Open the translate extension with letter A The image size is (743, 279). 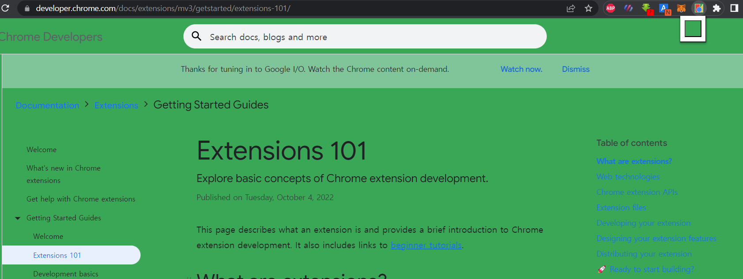click(x=664, y=8)
